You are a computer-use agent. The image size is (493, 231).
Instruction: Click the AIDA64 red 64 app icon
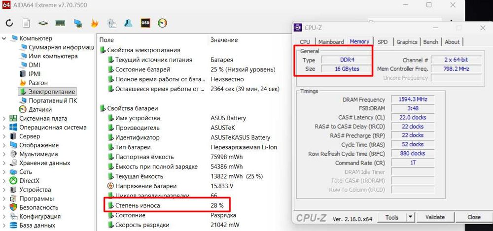tap(5, 5)
